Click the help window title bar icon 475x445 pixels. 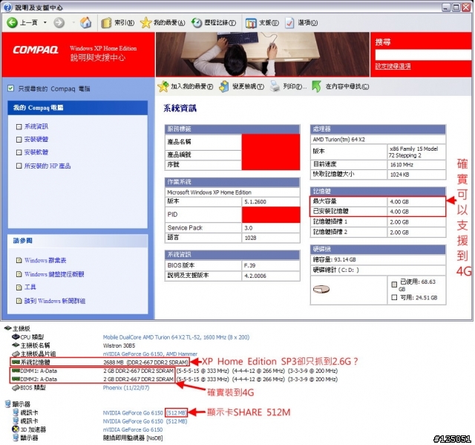tap(7, 7)
